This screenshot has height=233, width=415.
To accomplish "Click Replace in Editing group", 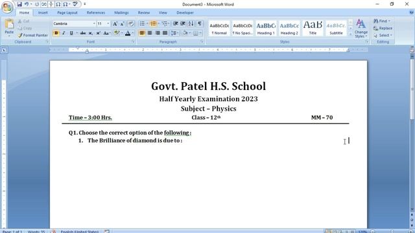I will [x=383, y=28].
